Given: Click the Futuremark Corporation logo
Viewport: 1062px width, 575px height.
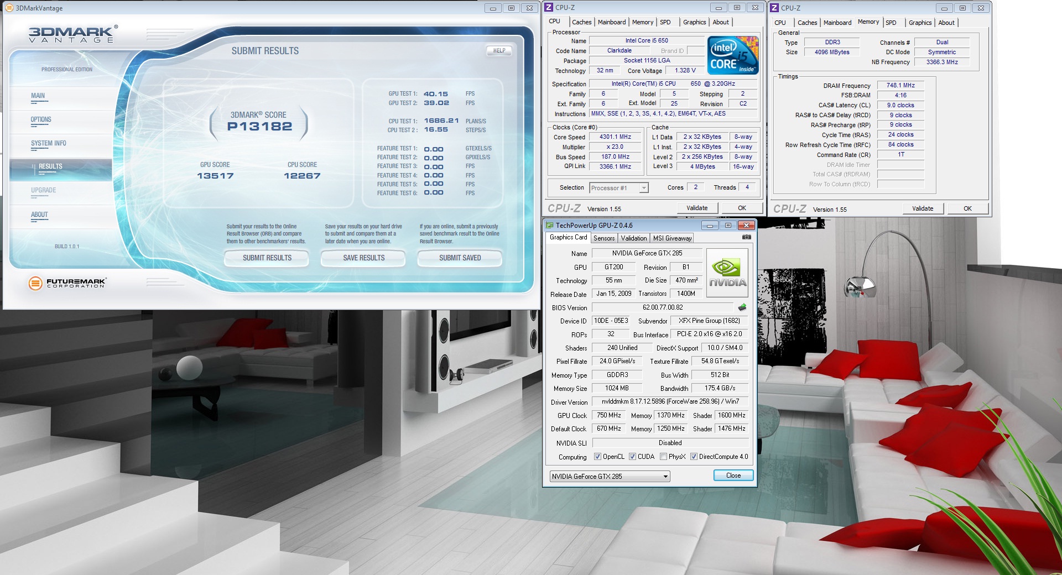Looking at the screenshot, I should coord(67,283).
